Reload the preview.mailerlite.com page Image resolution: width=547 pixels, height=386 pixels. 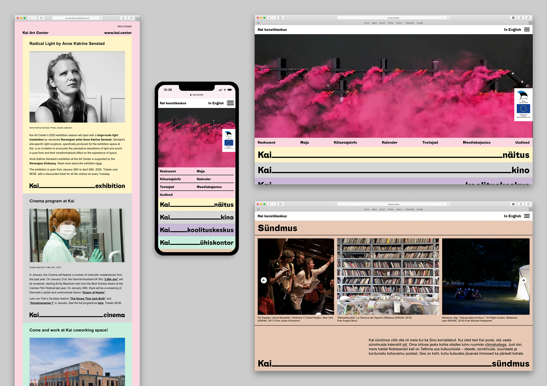coord(100,18)
